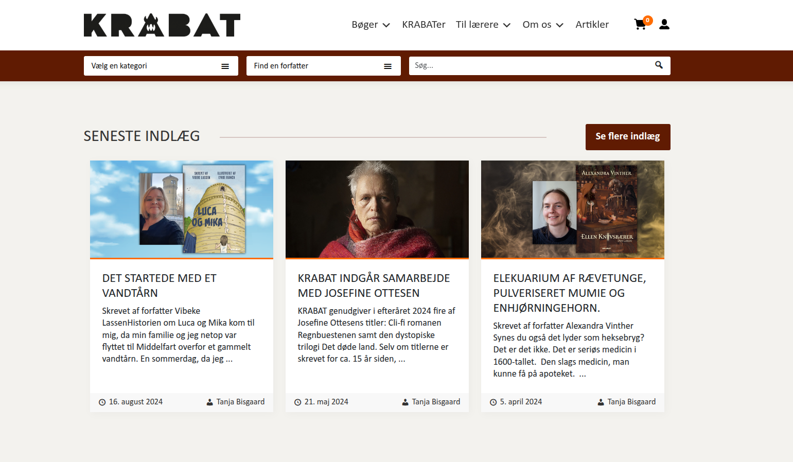Viewport: 793px width, 462px height.
Task: Click person icon beside Tanja Bisgaard on vandtårn post
Action: pyautogui.click(x=209, y=402)
